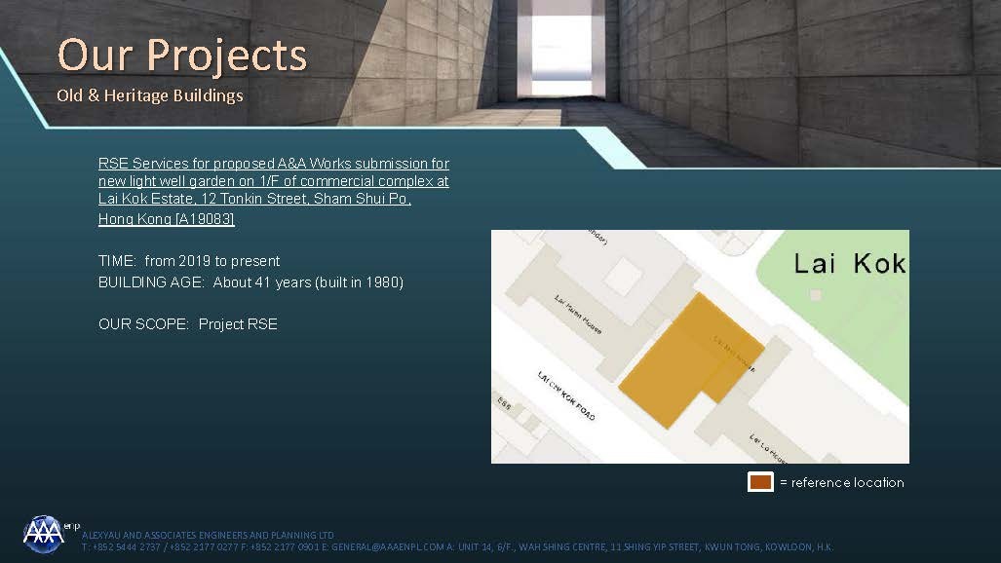Click the 'Old & Heritage Buildings' subtitle

150,95
